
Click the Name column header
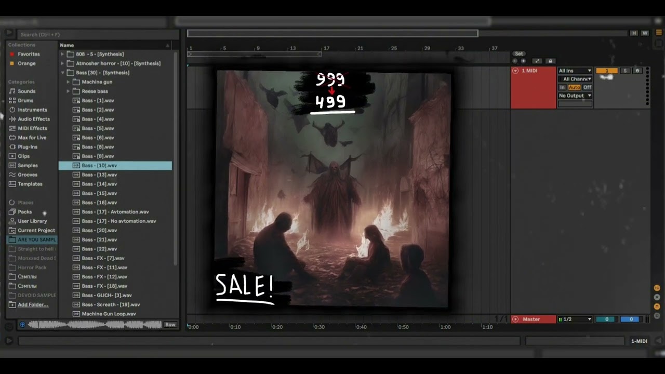(x=66, y=45)
